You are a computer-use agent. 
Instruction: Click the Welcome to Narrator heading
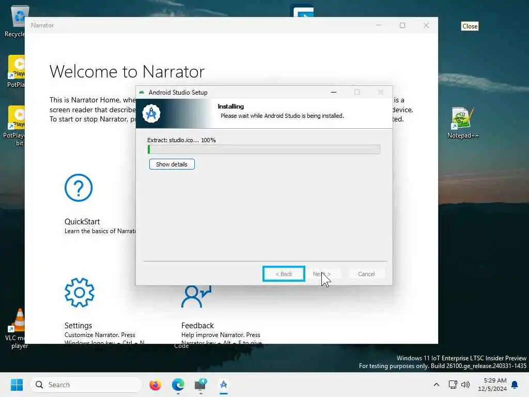tap(127, 71)
